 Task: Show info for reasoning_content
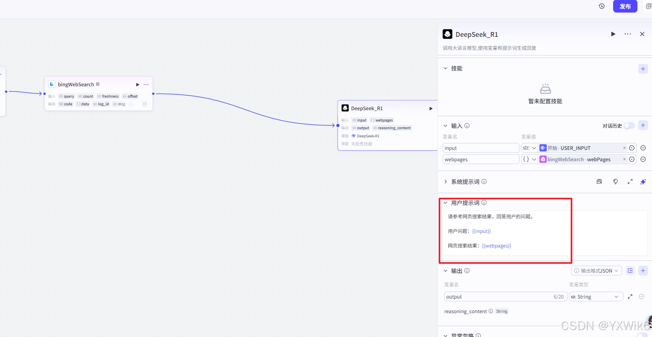[491, 311]
